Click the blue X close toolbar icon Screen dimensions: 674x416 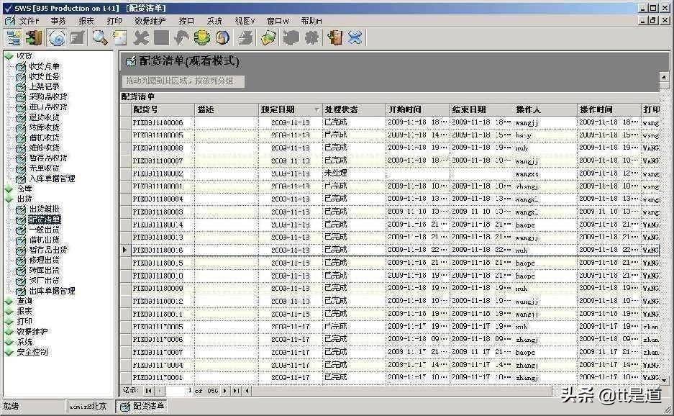tap(355, 38)
